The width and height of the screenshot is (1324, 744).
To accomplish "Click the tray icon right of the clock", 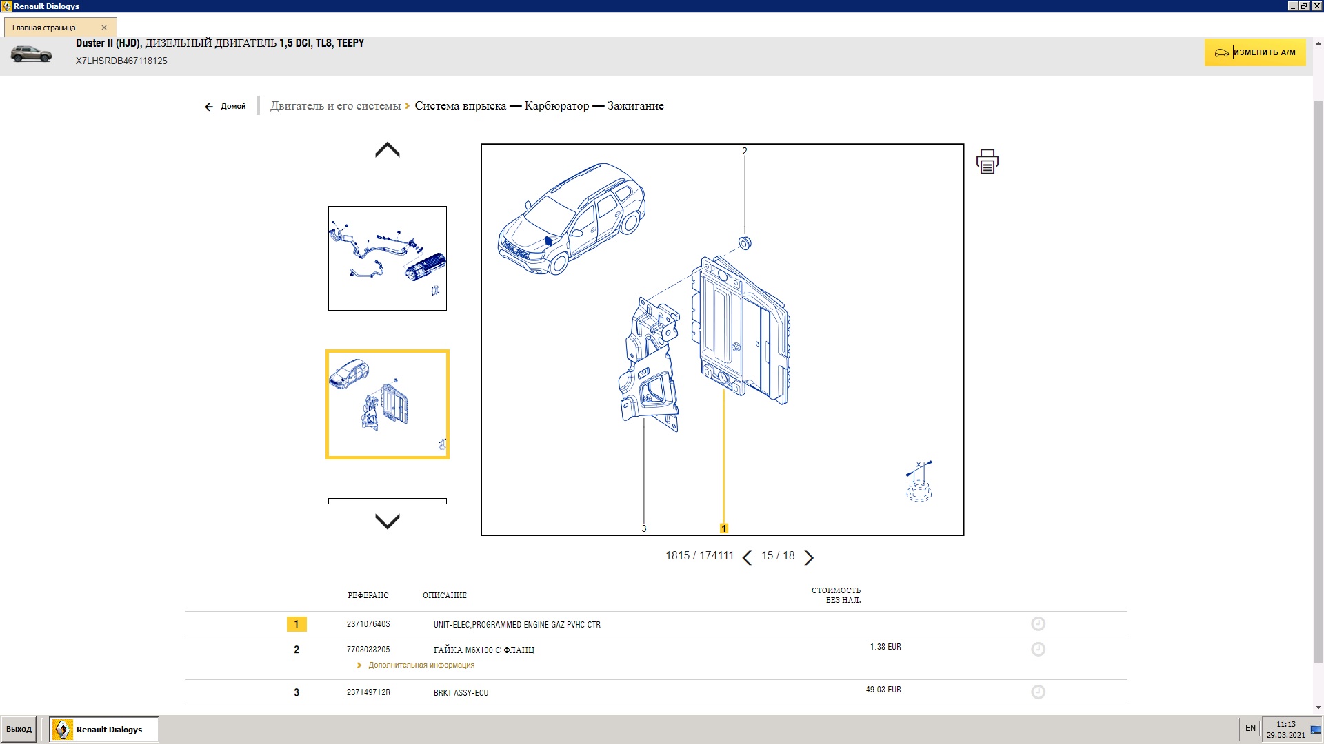I will (1316, 730).
